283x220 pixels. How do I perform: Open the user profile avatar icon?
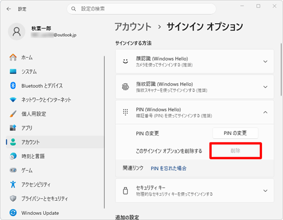pos(16,32)
